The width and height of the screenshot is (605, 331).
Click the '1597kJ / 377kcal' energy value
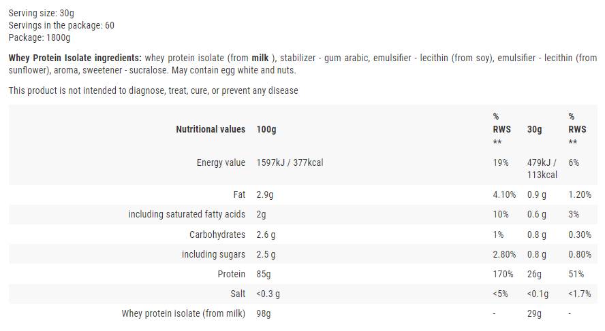pyautogui.click(x=290, y=162)
